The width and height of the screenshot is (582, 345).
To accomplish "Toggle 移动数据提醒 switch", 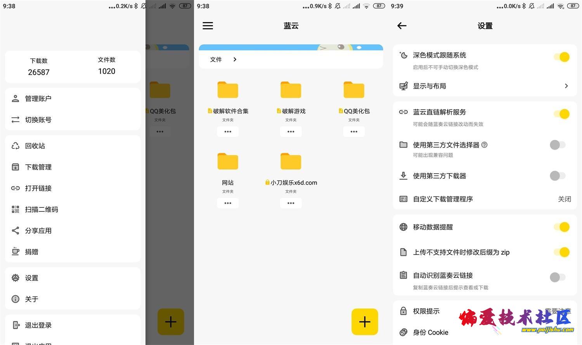I will pos(562,227).
